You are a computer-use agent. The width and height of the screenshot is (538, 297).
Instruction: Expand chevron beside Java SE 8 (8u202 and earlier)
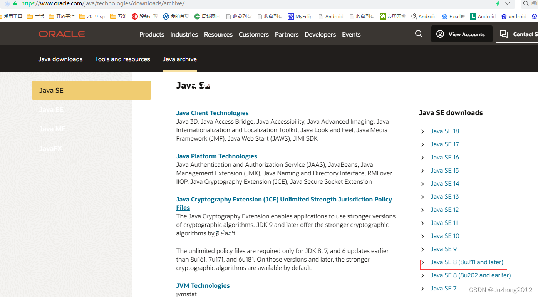422,275
